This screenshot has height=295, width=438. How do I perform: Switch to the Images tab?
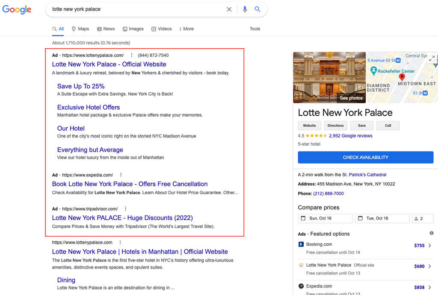point(133,29)
